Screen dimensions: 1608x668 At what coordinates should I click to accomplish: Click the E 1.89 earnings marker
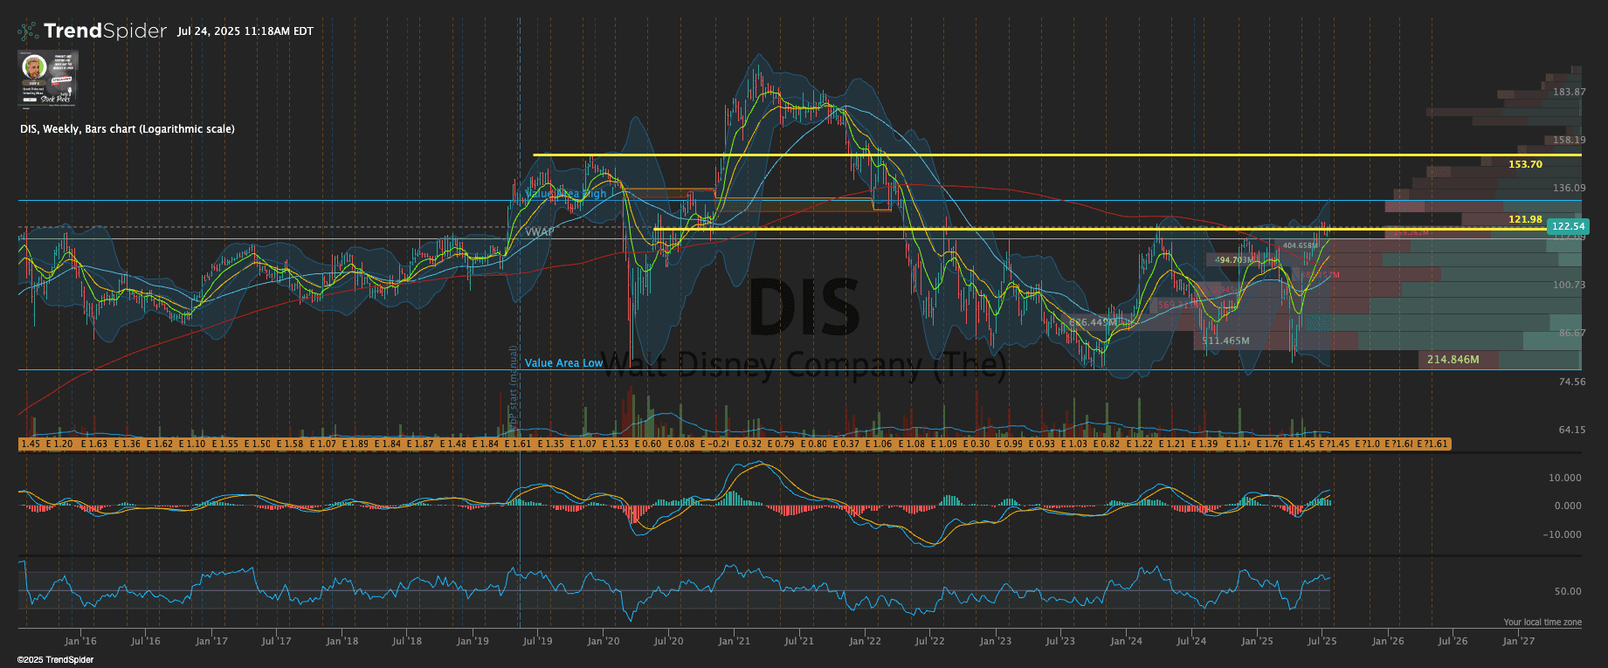pos(355,444)
